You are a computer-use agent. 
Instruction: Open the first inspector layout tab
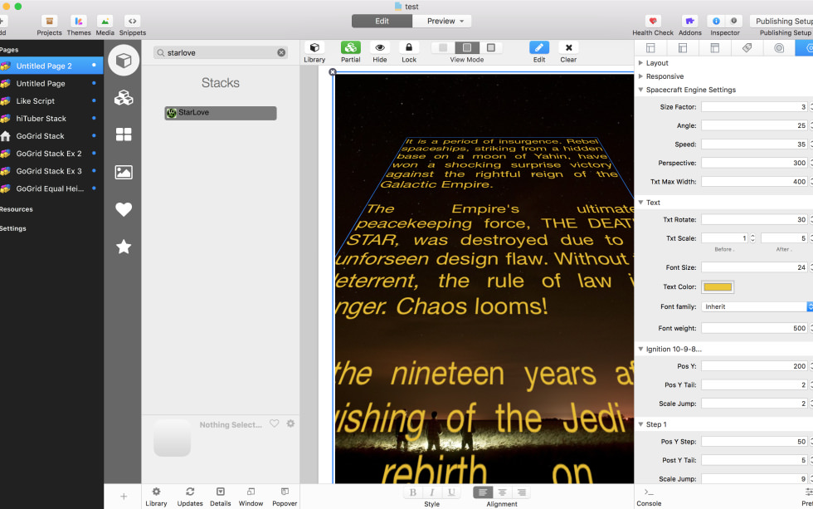tap(650, 47)
